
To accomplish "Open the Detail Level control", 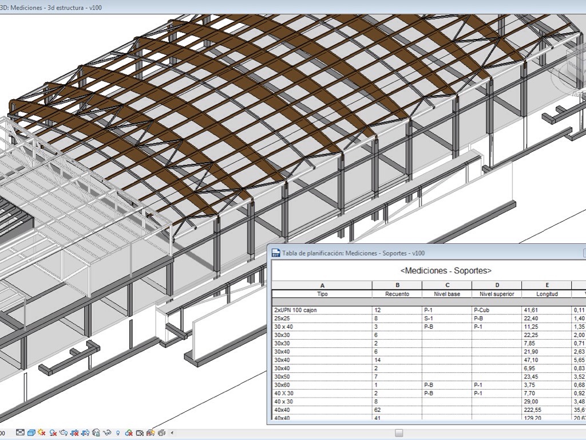I will [x=20, y=433].
